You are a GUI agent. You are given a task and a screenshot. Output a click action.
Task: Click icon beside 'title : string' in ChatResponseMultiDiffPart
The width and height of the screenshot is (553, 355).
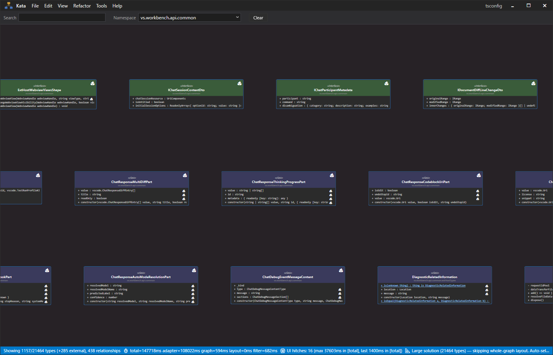click(184, 195)
